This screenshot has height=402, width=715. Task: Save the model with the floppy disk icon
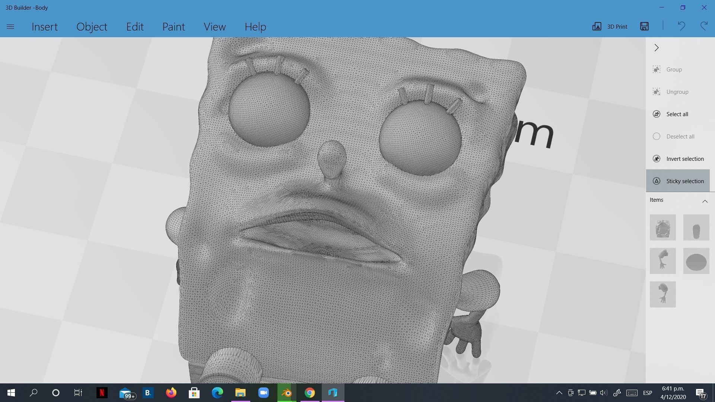(645, 26)
